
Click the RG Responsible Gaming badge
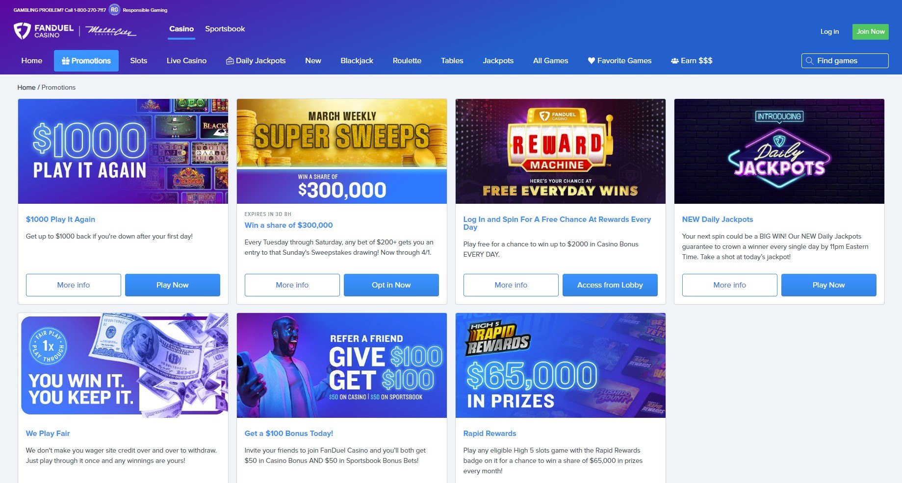pyautogui.click(x=114, y=9)
